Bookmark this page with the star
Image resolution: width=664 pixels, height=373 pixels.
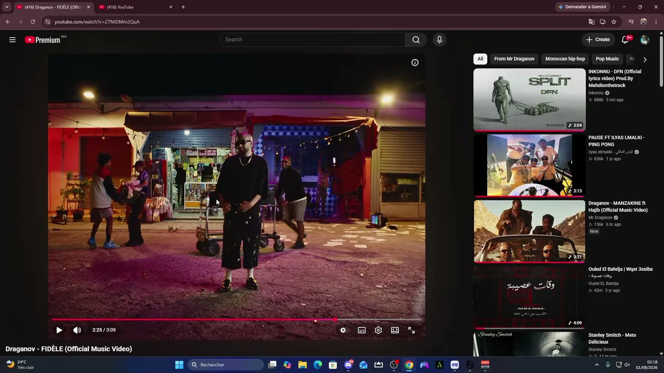click(614, 22)
